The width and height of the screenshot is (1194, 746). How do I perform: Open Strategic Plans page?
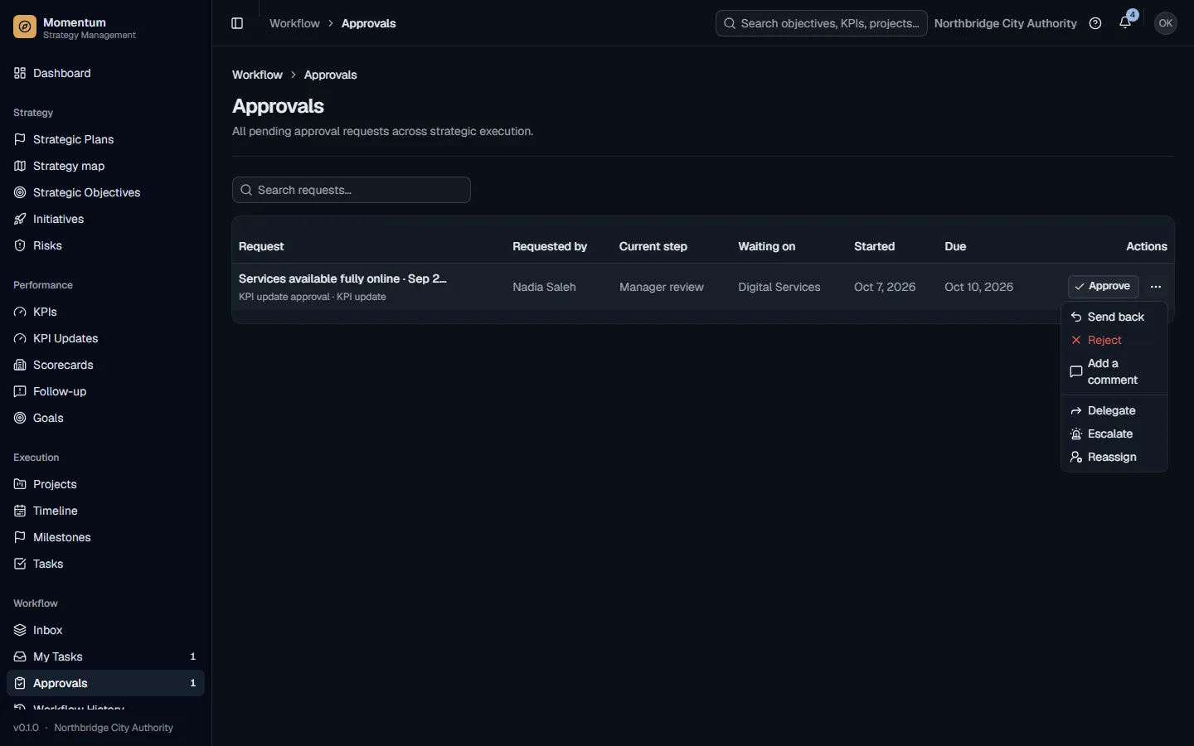(x=105, y=139)
